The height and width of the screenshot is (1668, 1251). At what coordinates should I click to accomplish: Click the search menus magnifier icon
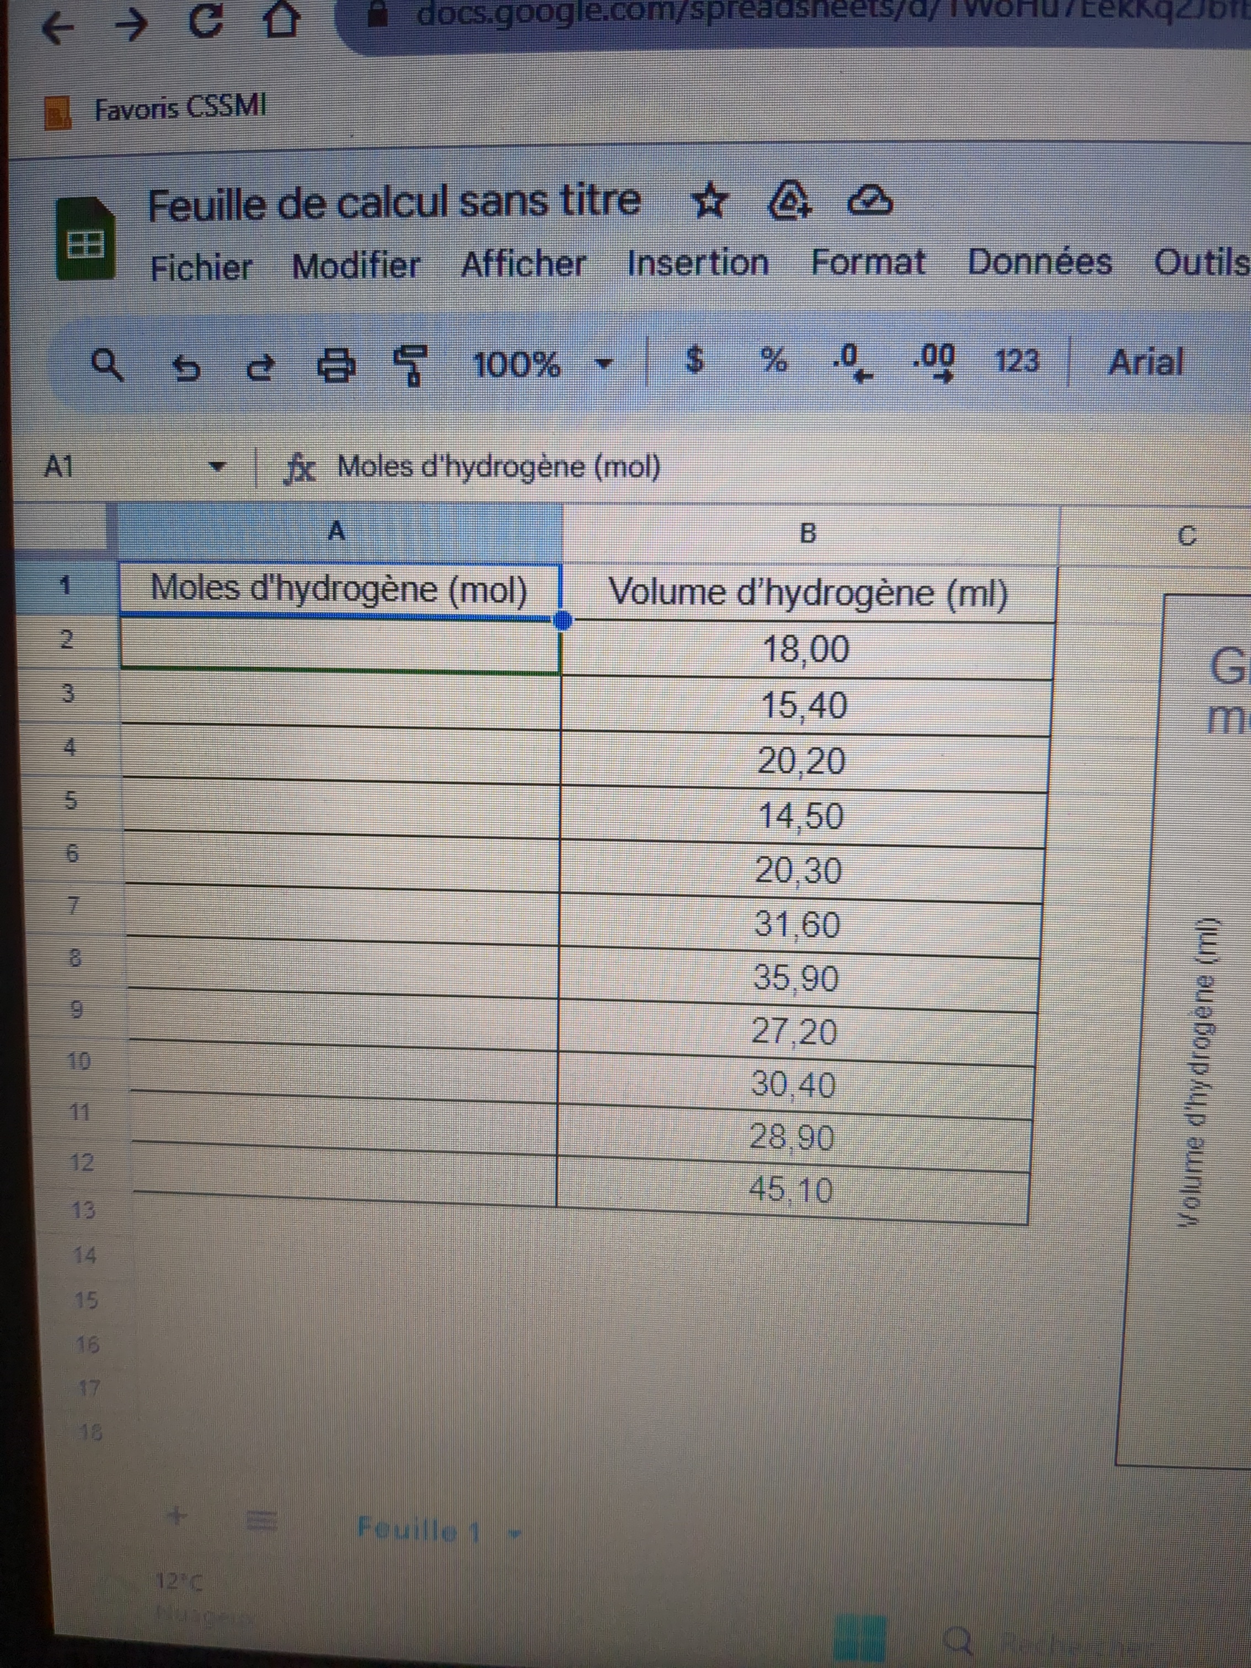pos(108,366)
